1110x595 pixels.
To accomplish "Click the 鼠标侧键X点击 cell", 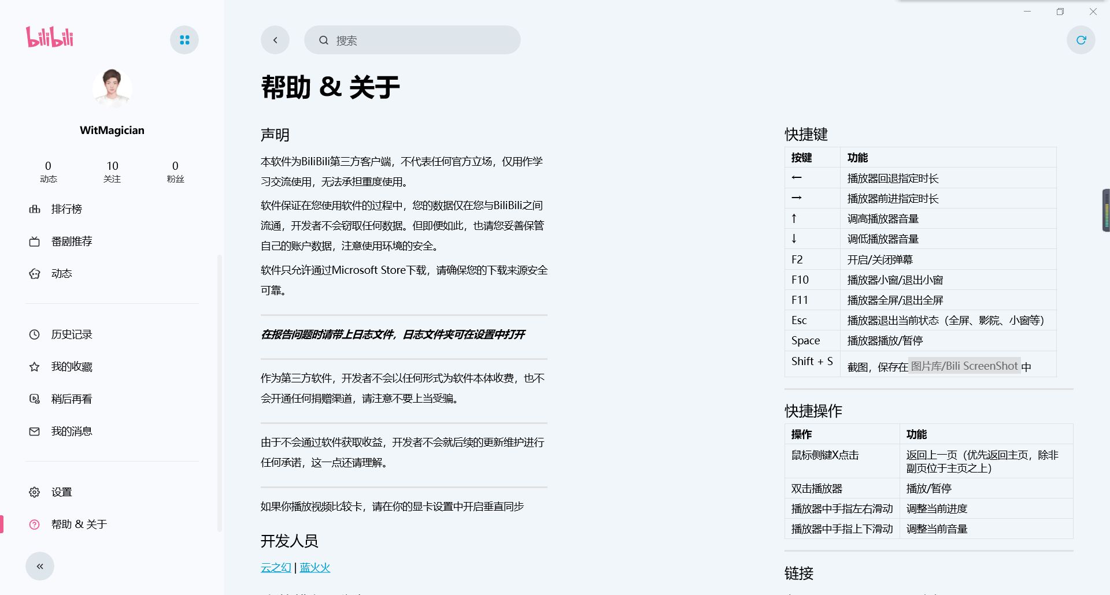I will [x=842, y=461].
